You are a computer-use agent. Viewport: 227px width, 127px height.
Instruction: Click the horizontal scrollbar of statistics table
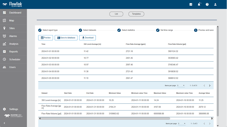tap(105, 118)
